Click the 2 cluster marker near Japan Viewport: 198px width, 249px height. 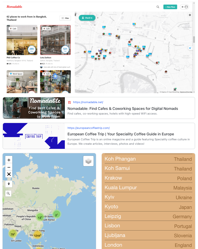57,215
